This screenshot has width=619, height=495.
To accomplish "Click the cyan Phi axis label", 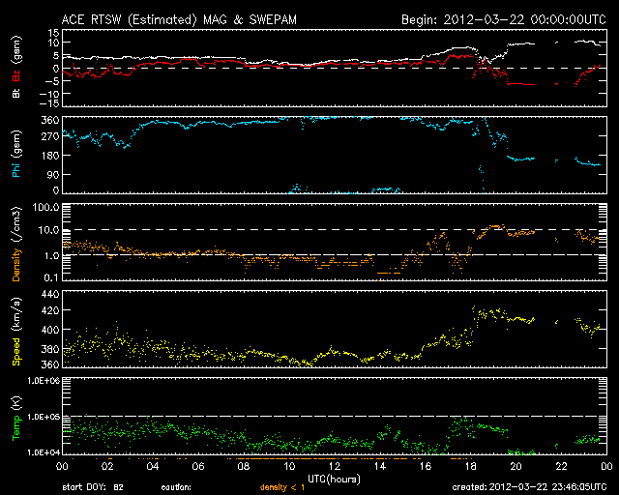I will click(16, 168).
